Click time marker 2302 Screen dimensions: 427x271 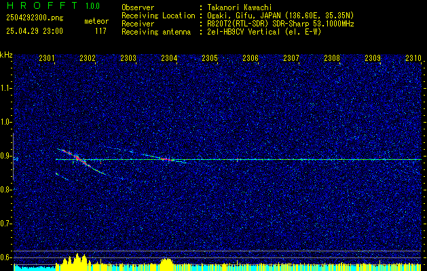pos(88,58)
